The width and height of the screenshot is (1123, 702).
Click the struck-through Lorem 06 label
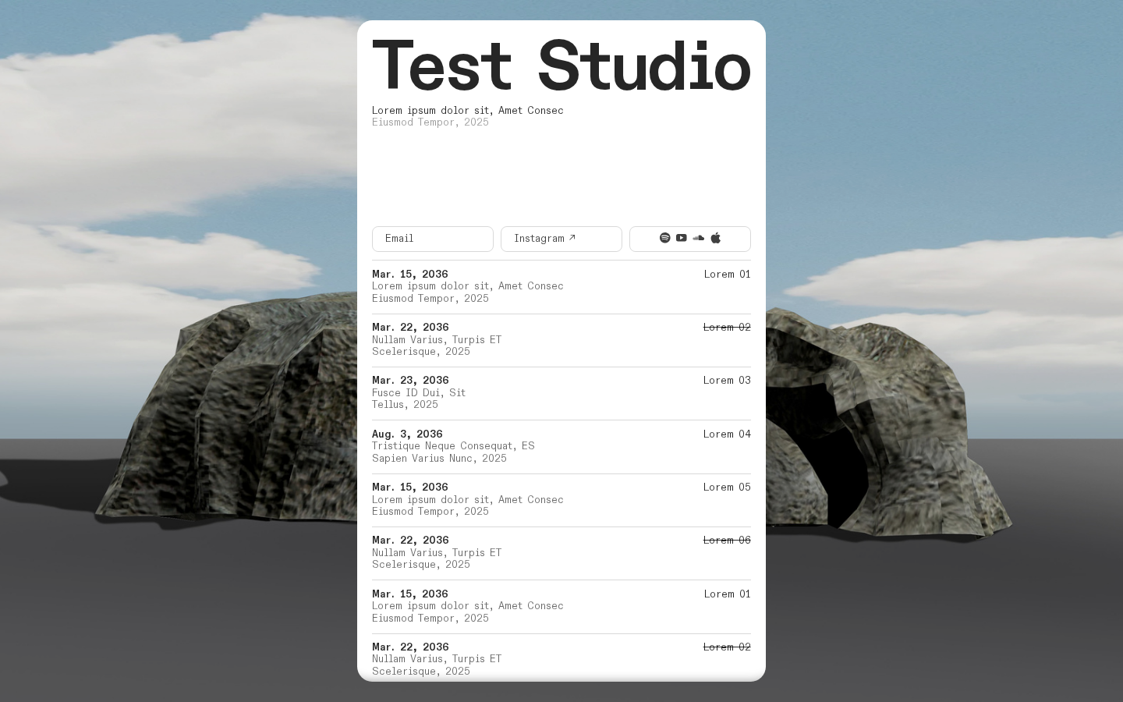[x=727, y=541]
